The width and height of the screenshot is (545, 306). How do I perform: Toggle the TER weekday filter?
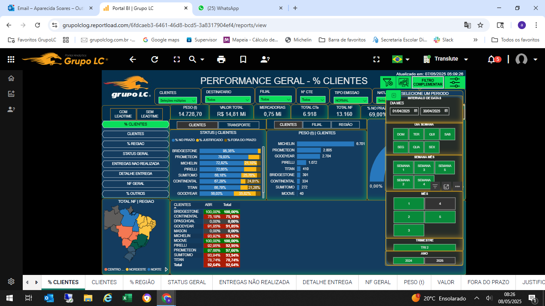click(x=416, y=134)
